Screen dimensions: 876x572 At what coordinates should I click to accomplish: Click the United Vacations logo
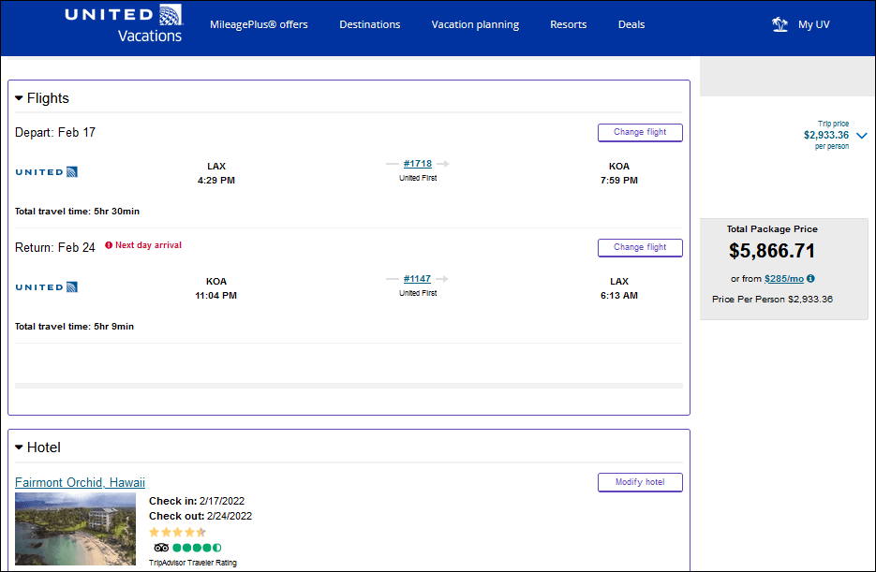tap(124, 24)
